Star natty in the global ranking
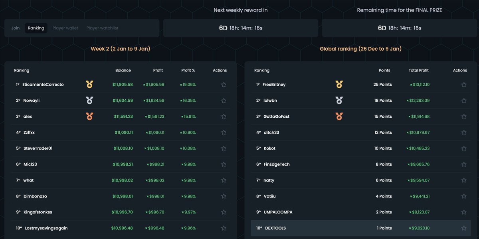The height and width of the screenshot is (239, 479). click(464, 180)
